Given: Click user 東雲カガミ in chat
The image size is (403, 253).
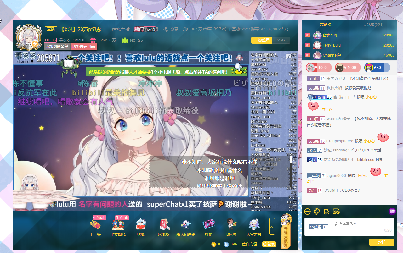Looking at the screenshot, I should click(x=337, y=79).
